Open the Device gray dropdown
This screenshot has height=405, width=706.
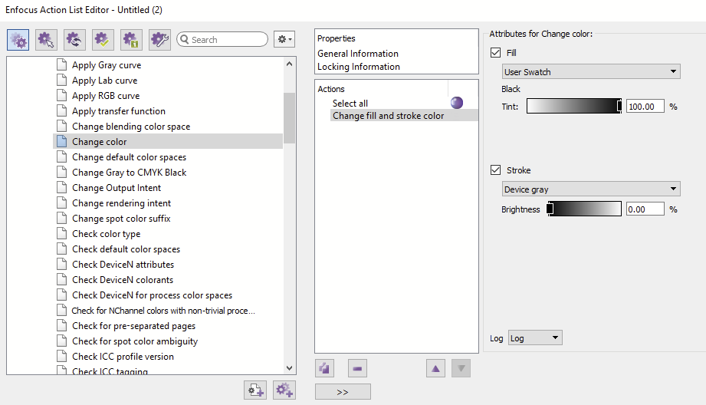(x=591, y=189)
